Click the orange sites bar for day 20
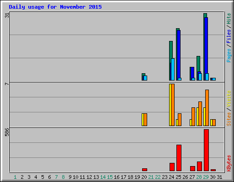Screen dimensions: 234x182 tap(145, 120)
